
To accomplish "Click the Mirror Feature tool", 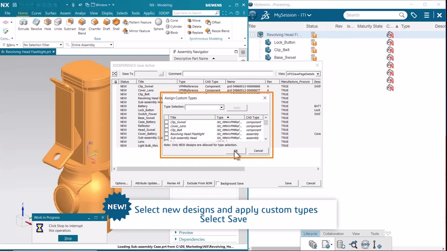I will pyautogui.click(x=136, y=31).
